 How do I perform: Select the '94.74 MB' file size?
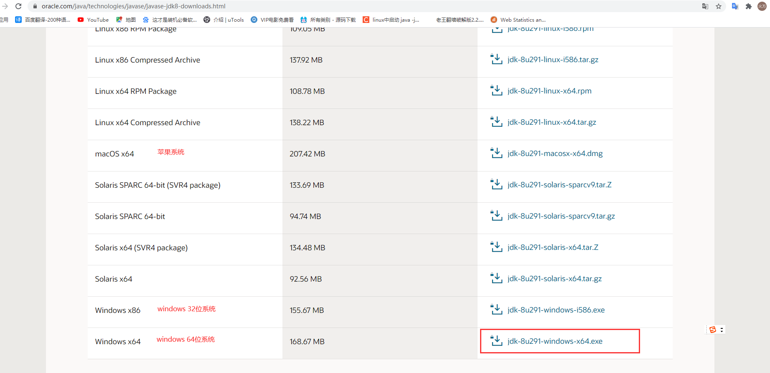point(305,217)
